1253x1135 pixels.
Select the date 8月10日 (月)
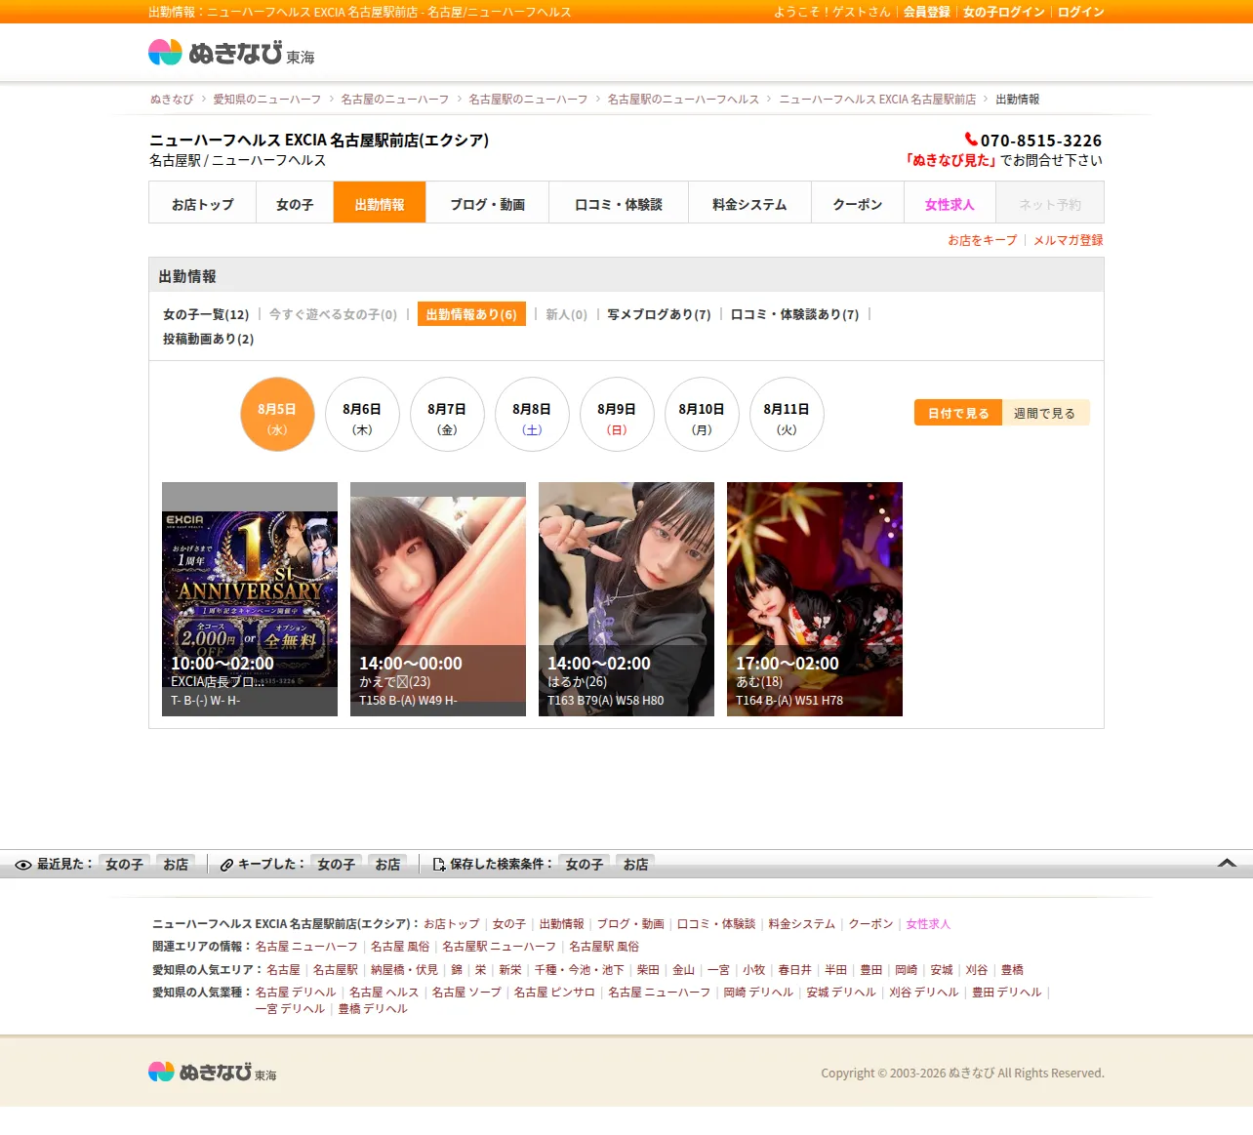(x=702, y=414)
